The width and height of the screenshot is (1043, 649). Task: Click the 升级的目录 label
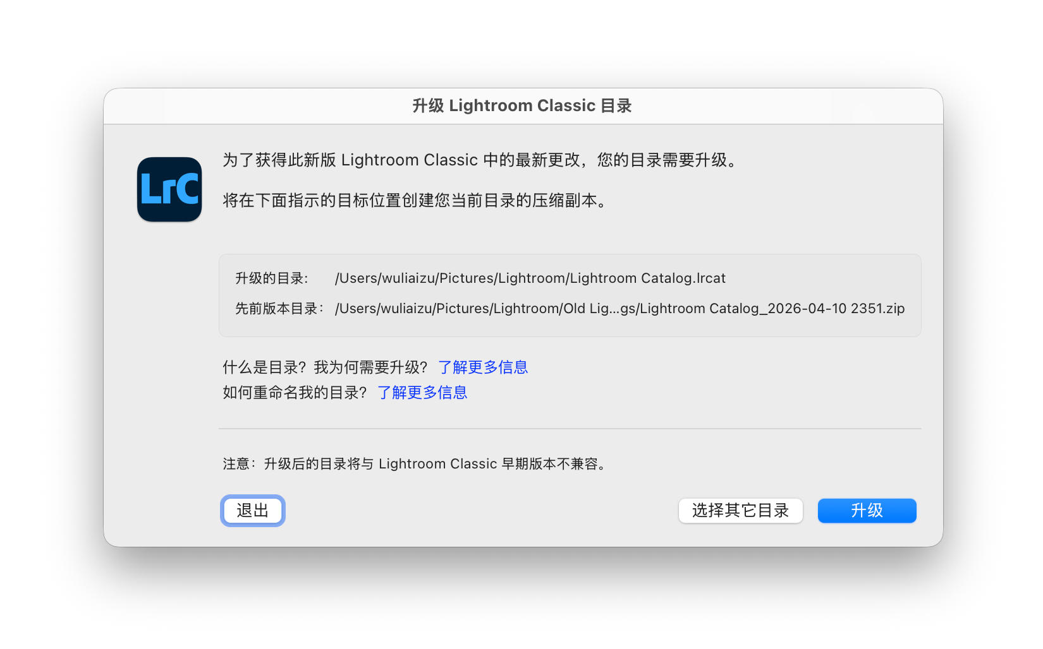pyautogui.click(x=272, y=278)
